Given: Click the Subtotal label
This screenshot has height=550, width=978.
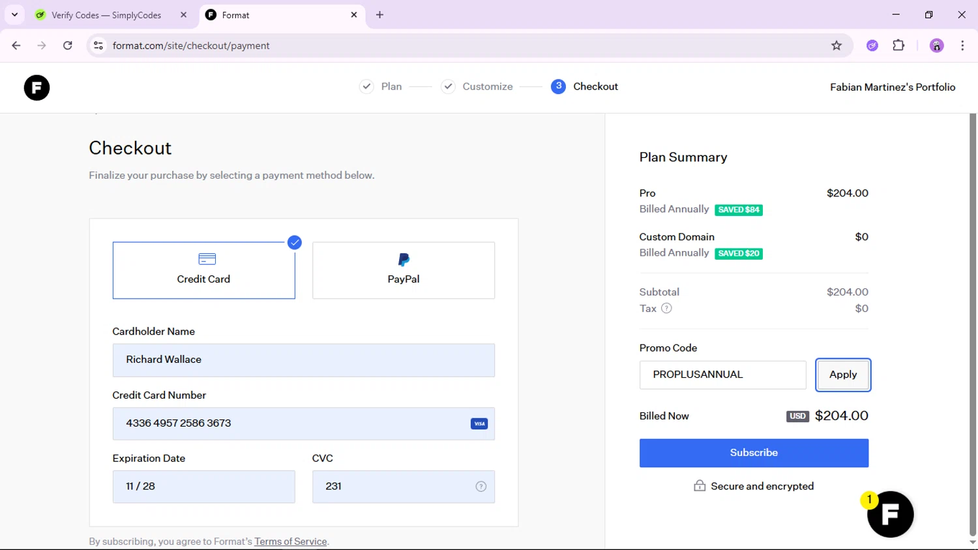Looking at the screenshot, I should pyautogui.click(x=659, y=292).
